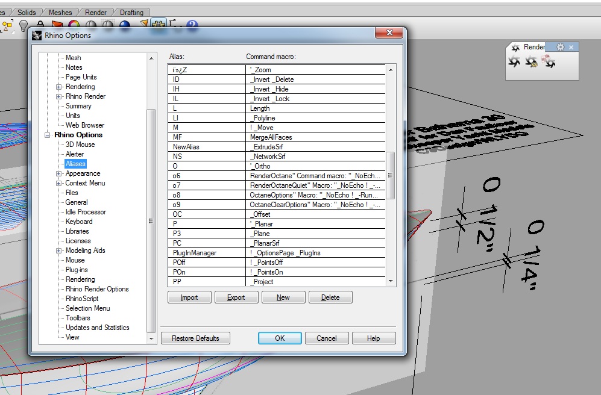Open the Idle Processor options page
Image resolution: width=601 pixels, height=395 pixels.
click(86, 212)
